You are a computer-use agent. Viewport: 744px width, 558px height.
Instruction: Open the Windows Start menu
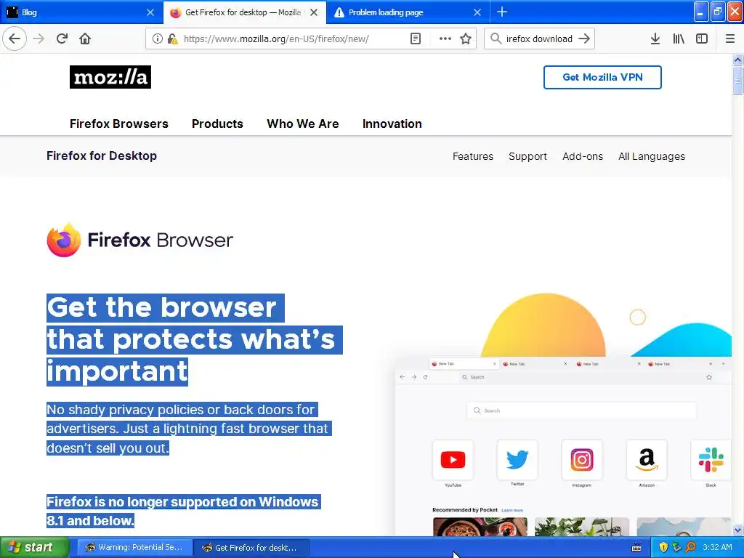34,547
